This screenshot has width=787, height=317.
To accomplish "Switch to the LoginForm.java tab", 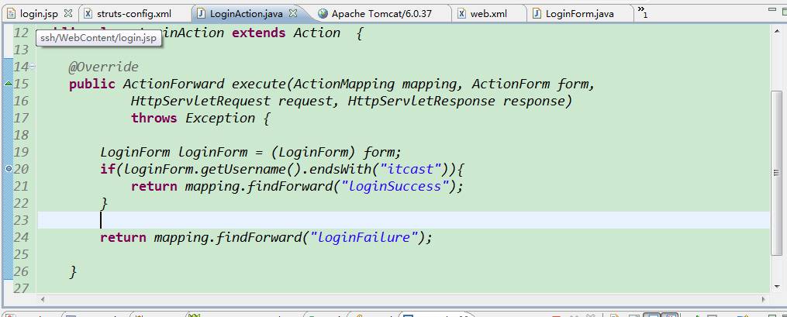I will coord(579,14).
